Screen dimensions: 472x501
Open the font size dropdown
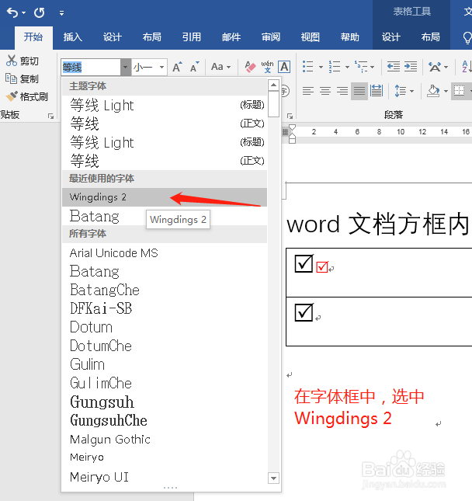(x=162, y=67)
